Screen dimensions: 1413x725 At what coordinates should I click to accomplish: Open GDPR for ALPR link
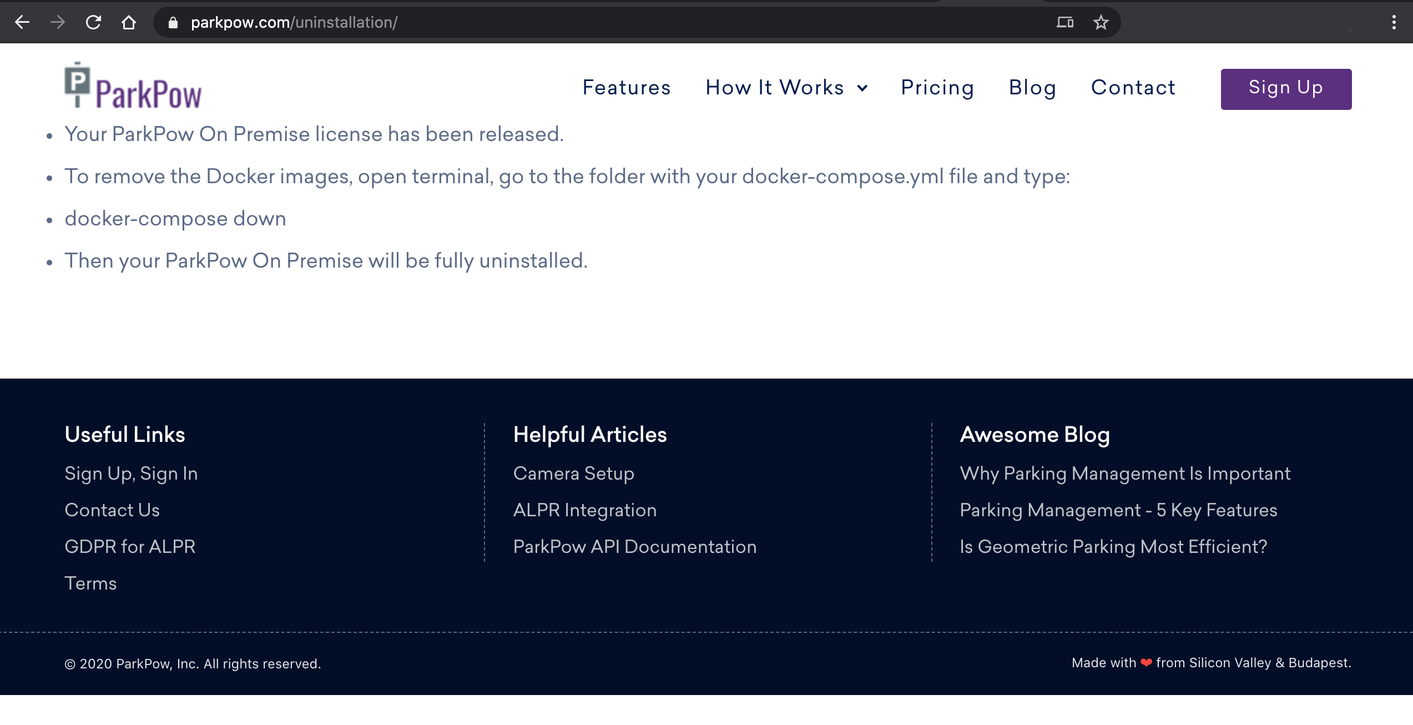[x=130, y=547]
